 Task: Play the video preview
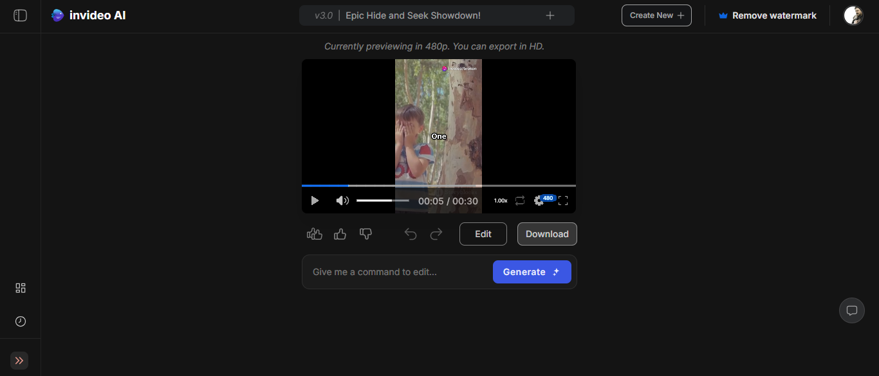[315, 200]
